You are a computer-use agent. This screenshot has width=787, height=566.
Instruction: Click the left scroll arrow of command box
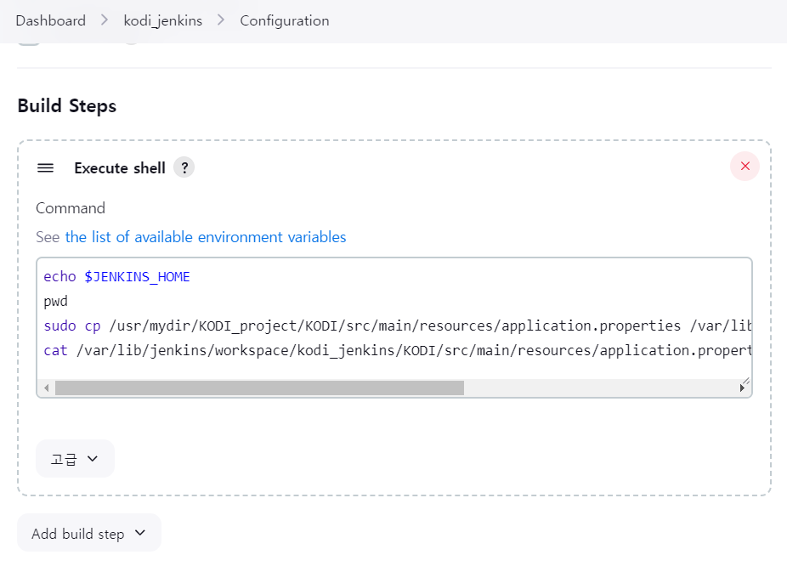46,388
